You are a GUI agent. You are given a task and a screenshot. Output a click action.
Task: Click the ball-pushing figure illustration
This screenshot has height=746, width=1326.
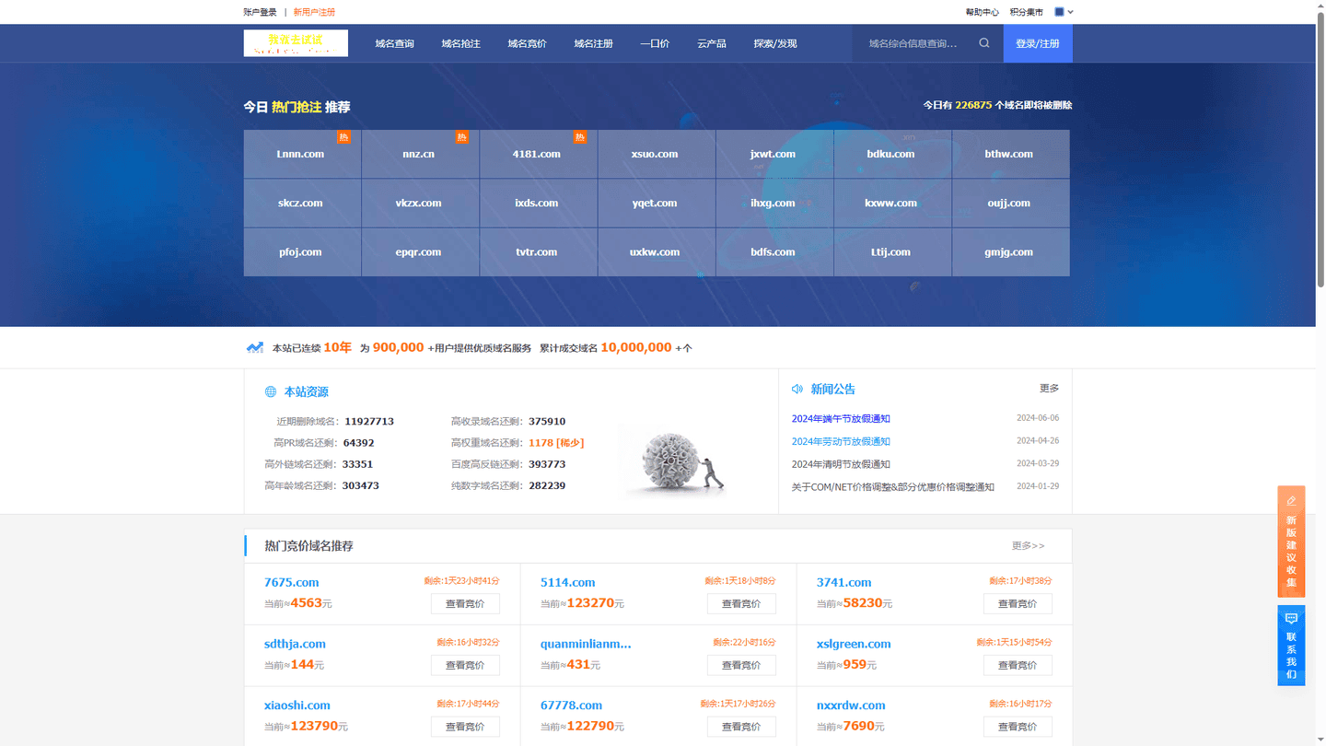pyautogui.click(x=682, y=460)
